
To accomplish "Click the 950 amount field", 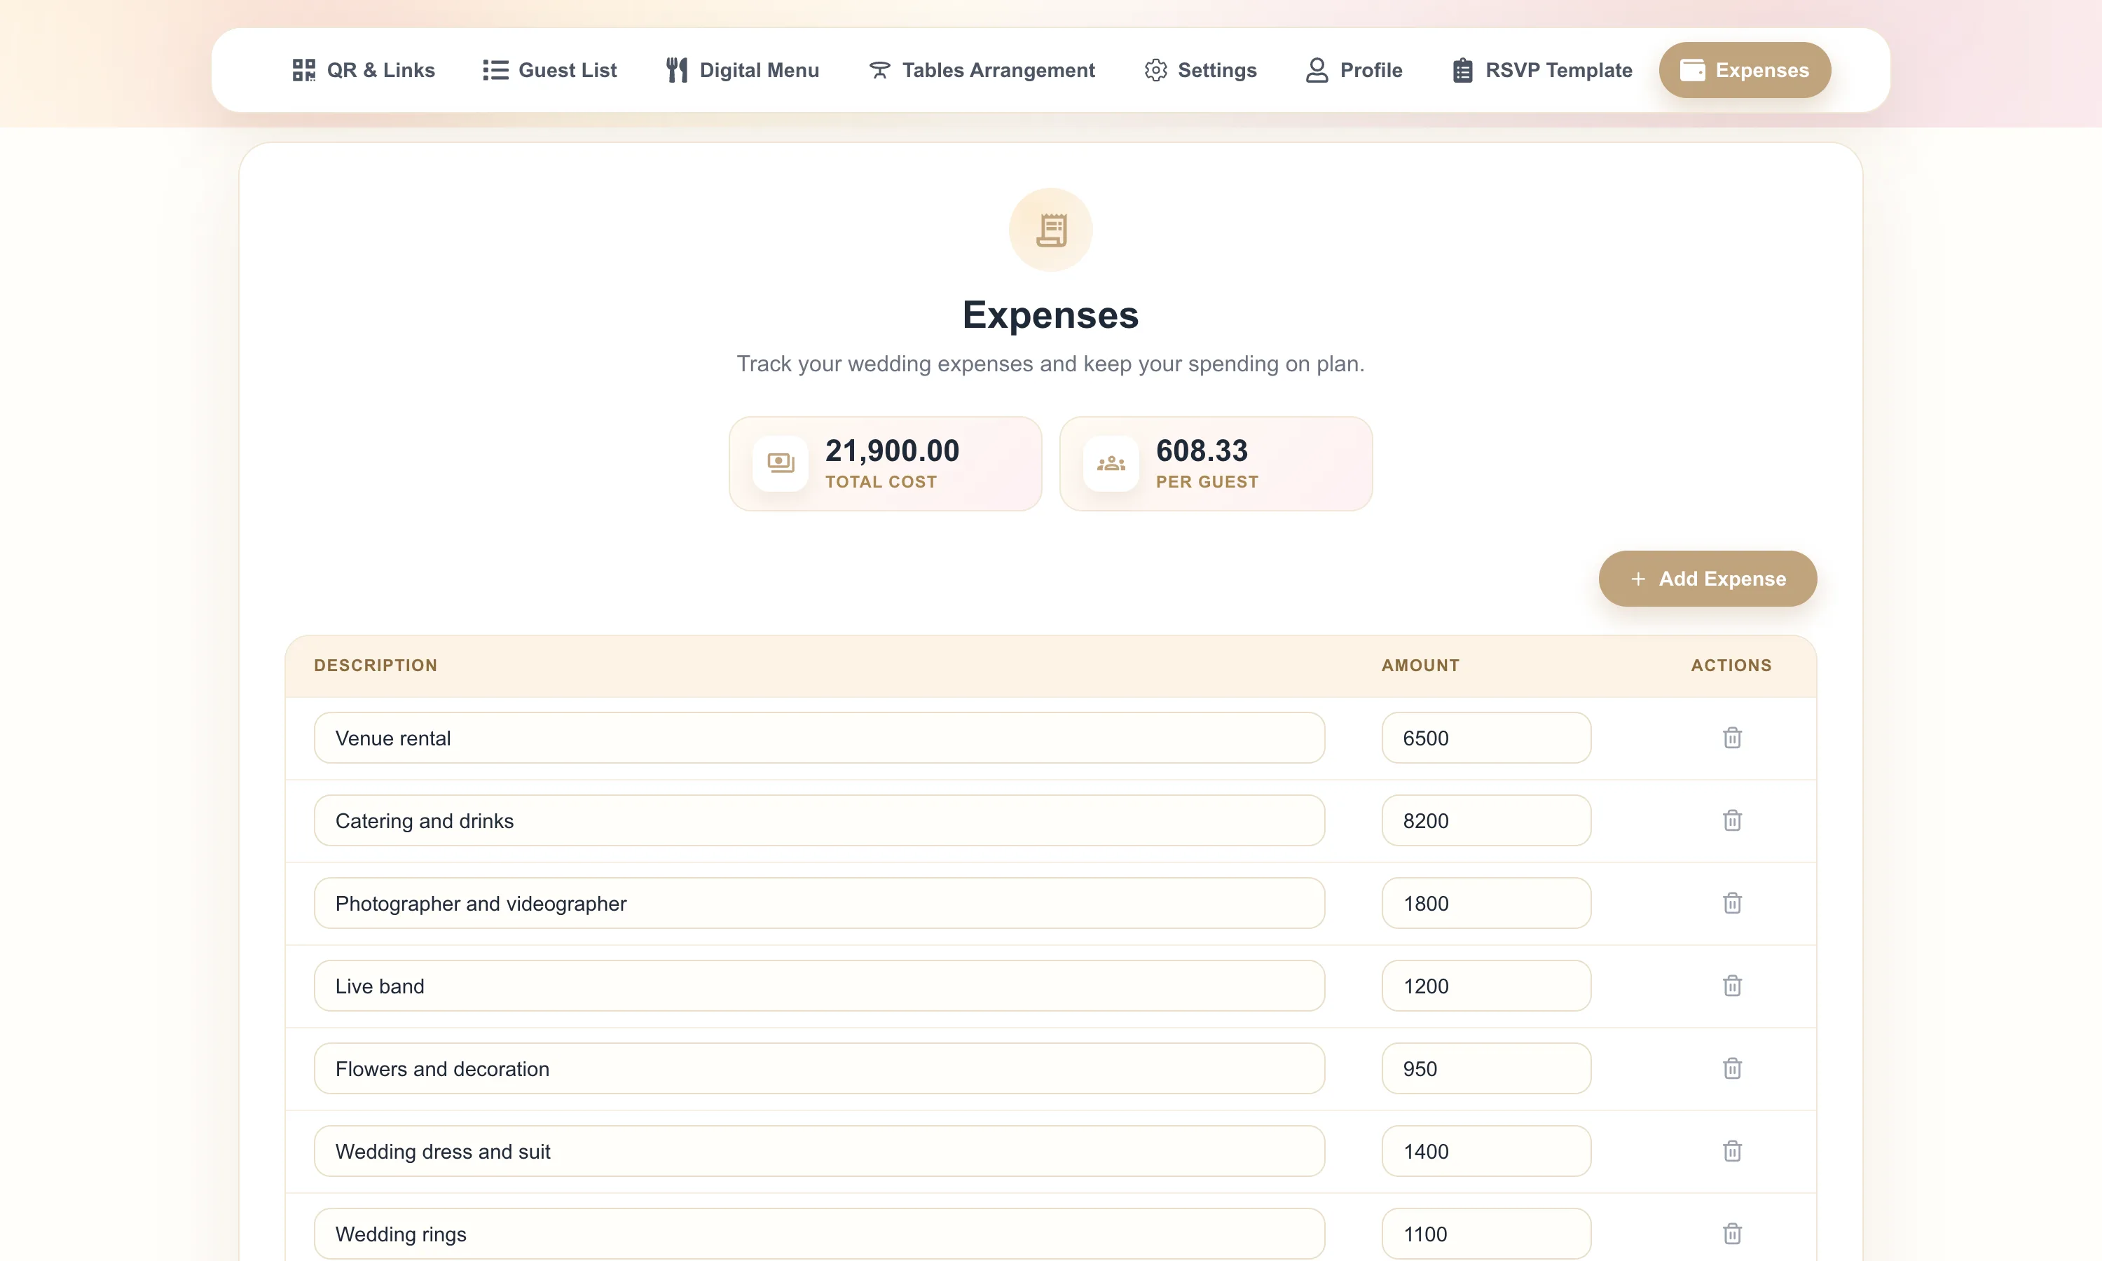I will pos(1486,1068).
